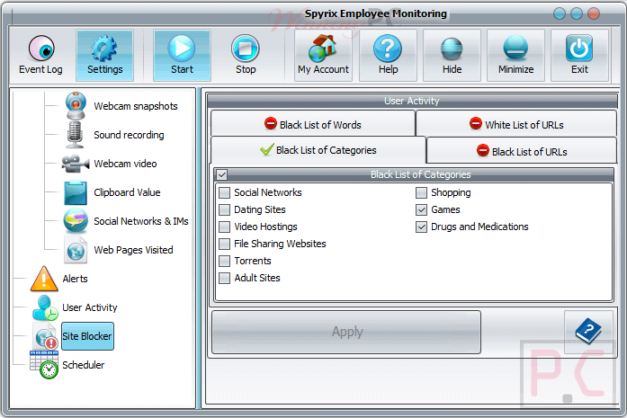Image resolution: width=627 pixels, height=418 pixels.
Task: Toggle Shopping category checkbox
Action: [x=422, y=192]
